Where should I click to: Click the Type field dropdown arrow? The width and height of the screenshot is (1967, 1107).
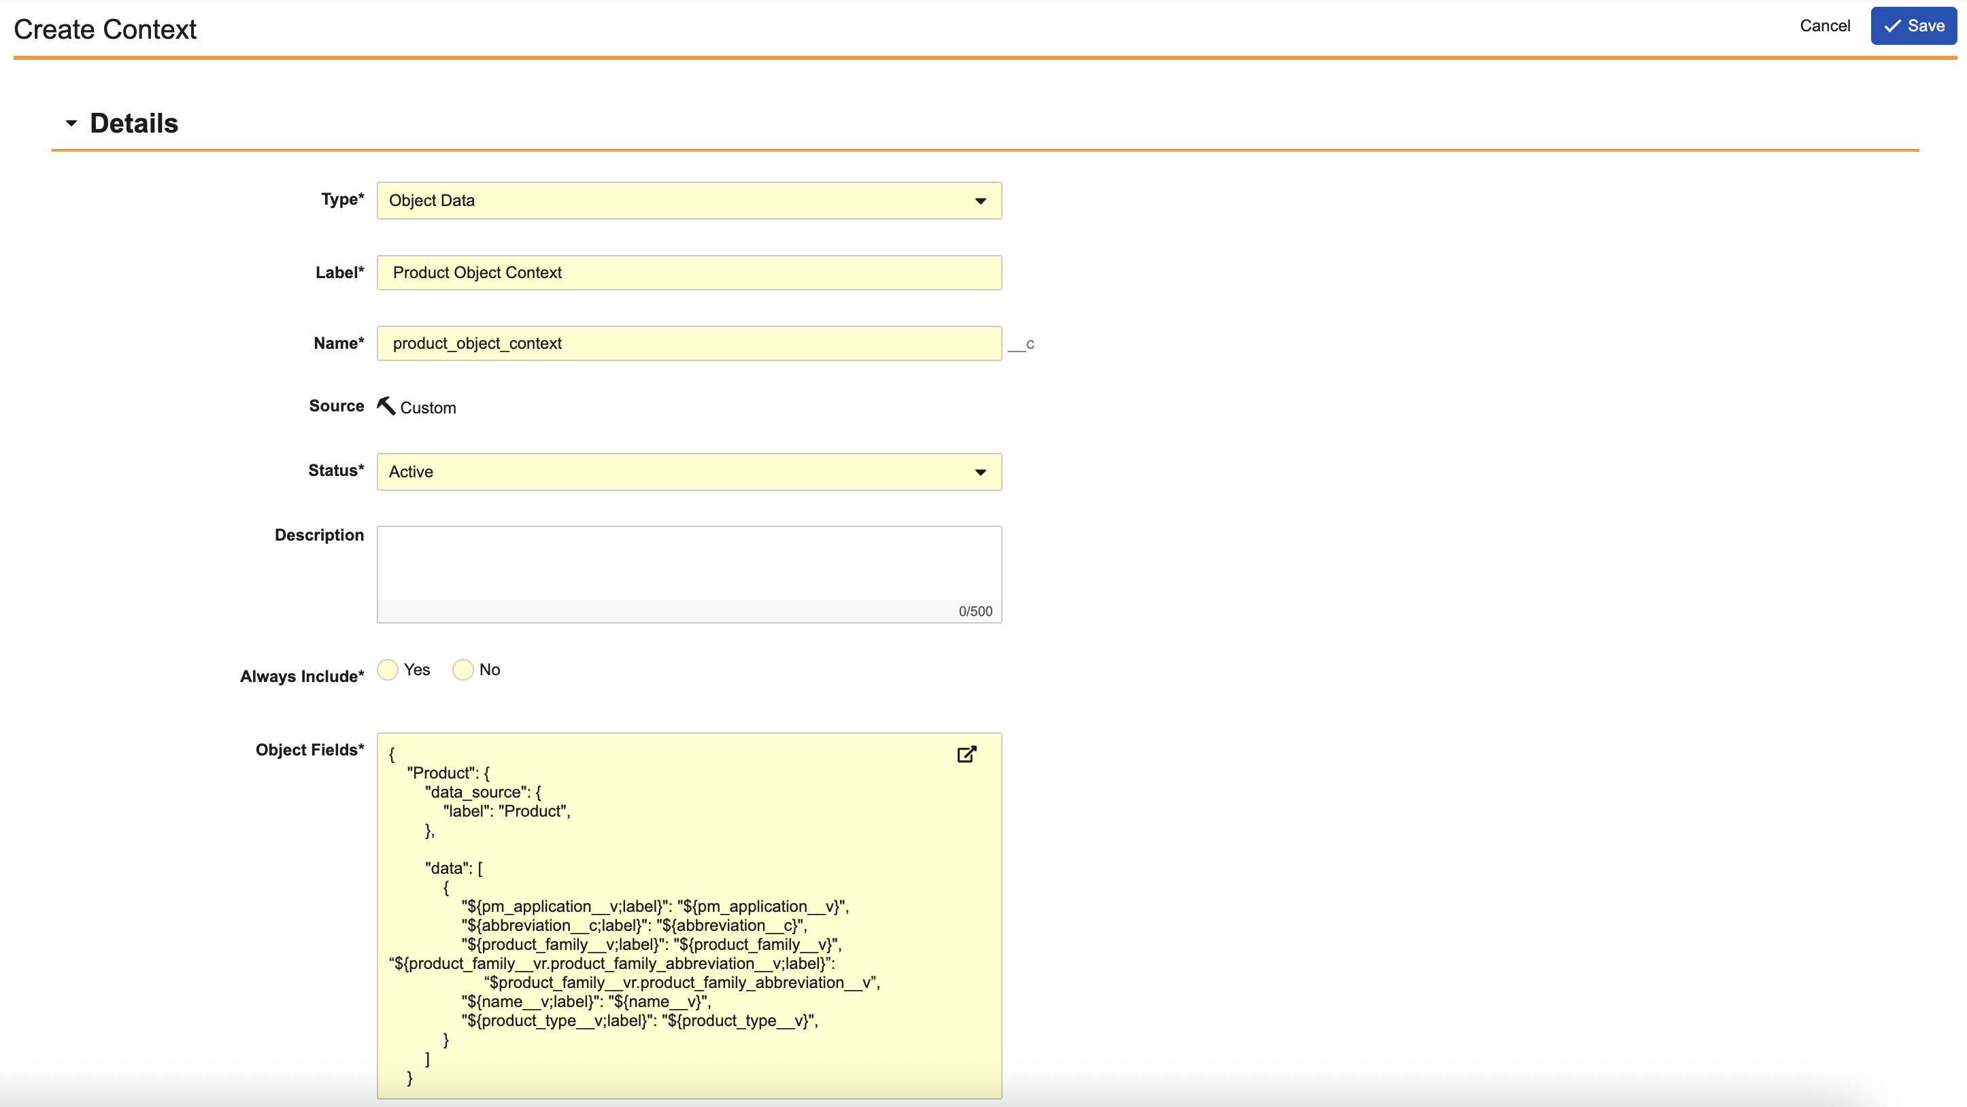click(x=981, y=201)
